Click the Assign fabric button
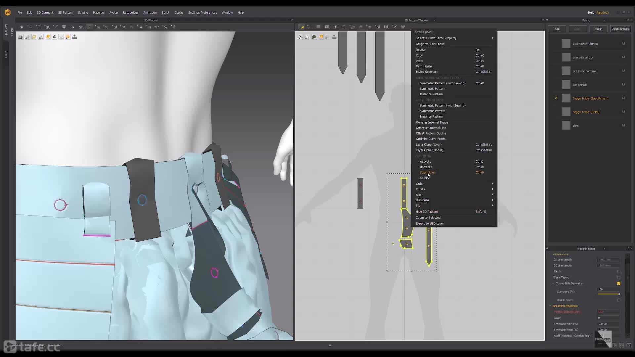The image size is (635, 357). pyautogui.click(x=598, y=29)
